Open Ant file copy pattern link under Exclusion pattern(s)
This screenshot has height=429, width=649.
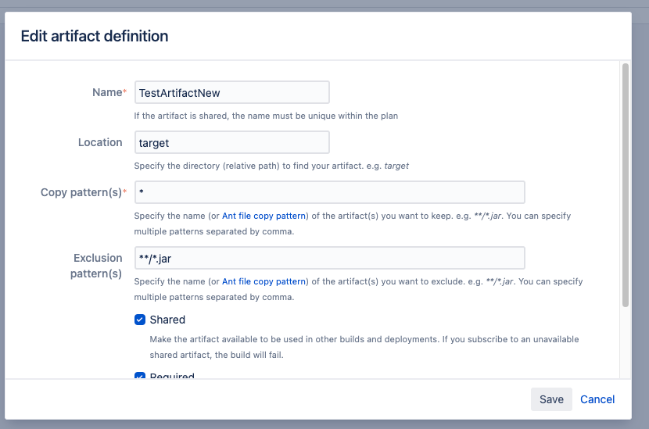point(263,281)
